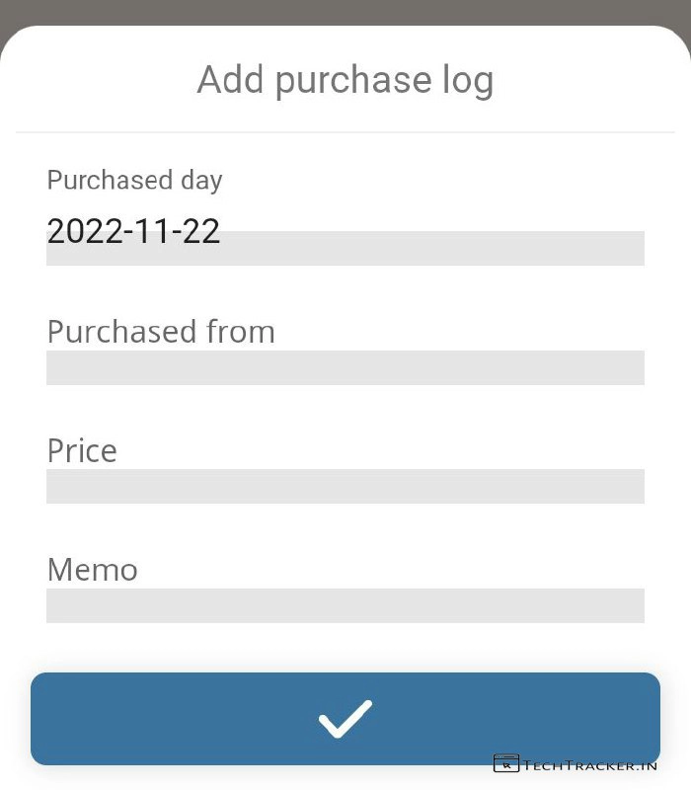Click the Add purchase log title
Image resolution: width=691 pixels, height=790 pixels.
(x=345, y=79)
